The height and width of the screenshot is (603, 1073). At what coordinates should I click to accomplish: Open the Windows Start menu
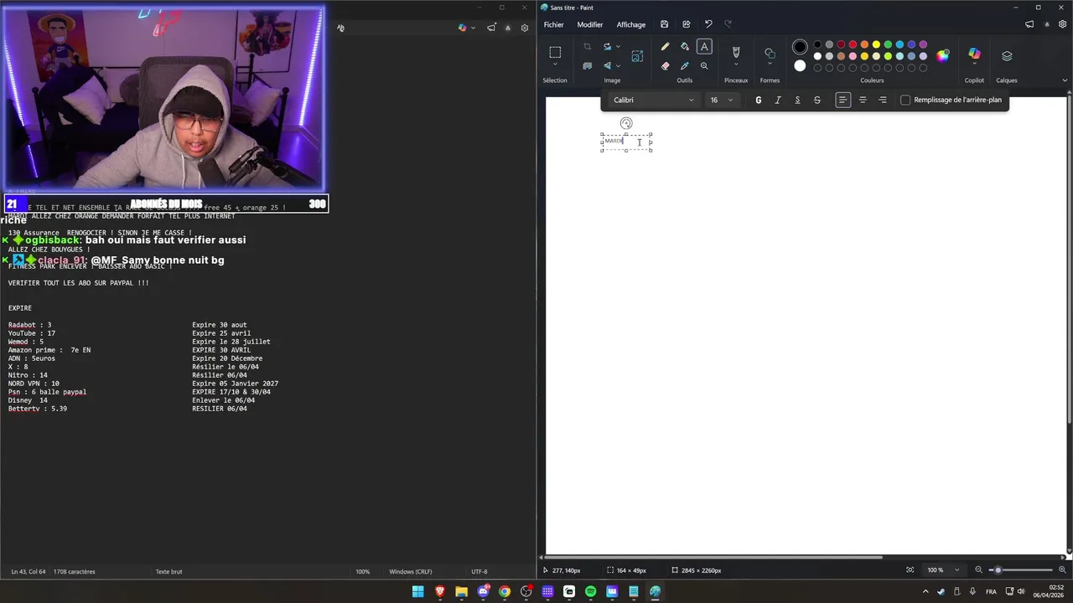pyautogui.click(x=417, y=591)
